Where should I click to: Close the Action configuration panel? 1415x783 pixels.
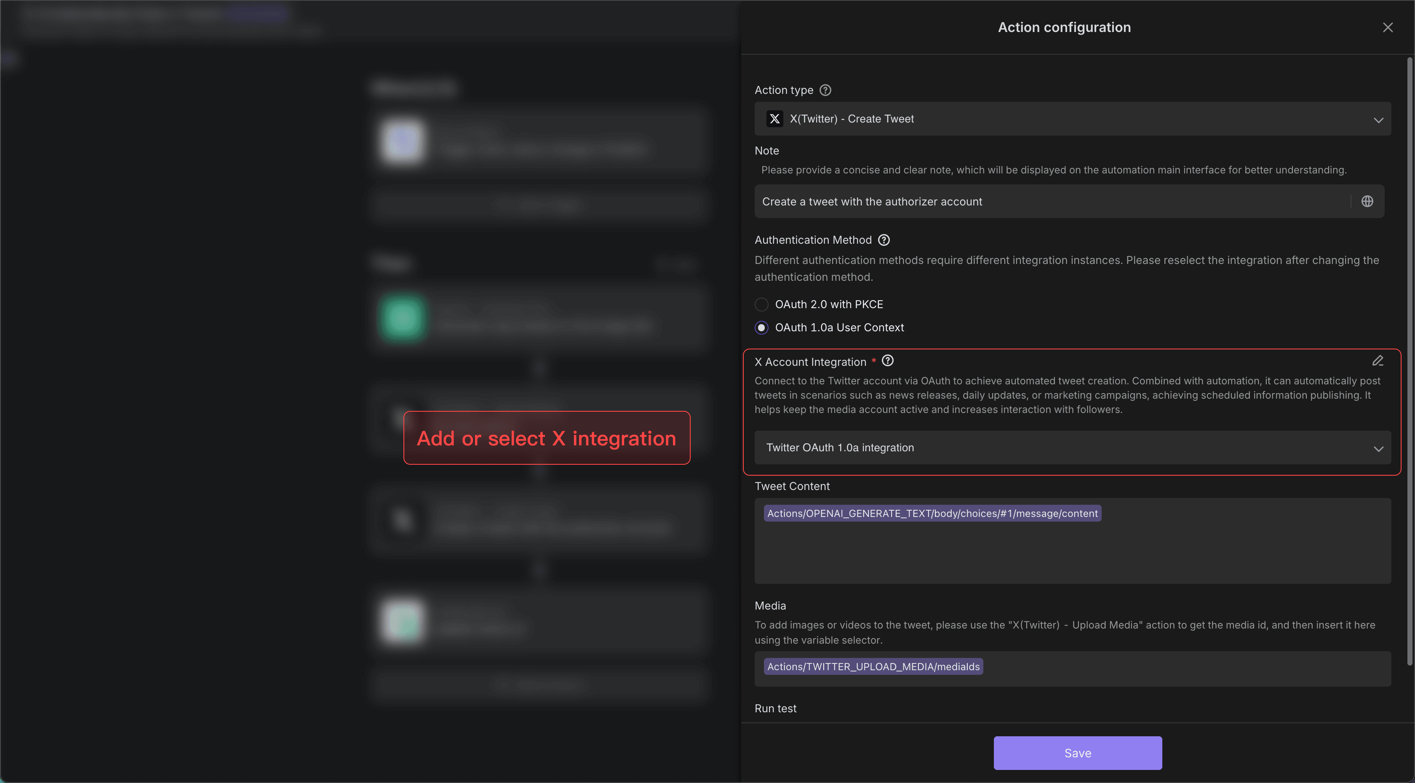coord(1388,27)
